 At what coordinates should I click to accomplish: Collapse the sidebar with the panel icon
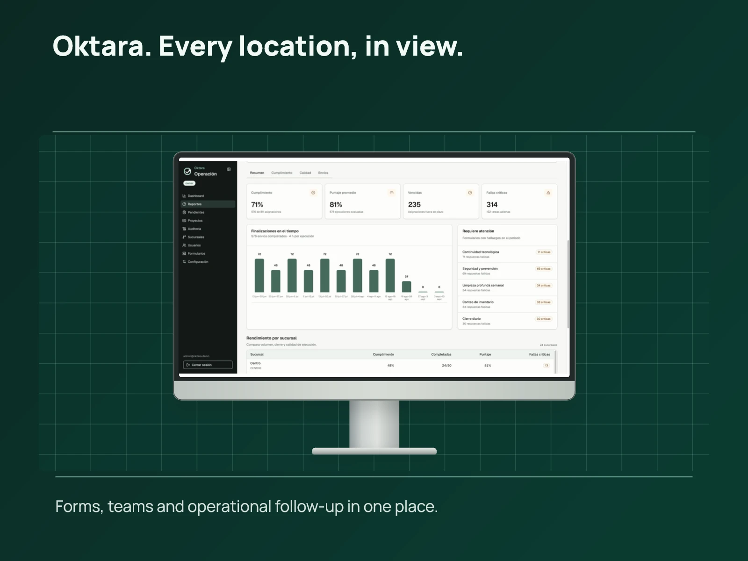click(229, 169)
